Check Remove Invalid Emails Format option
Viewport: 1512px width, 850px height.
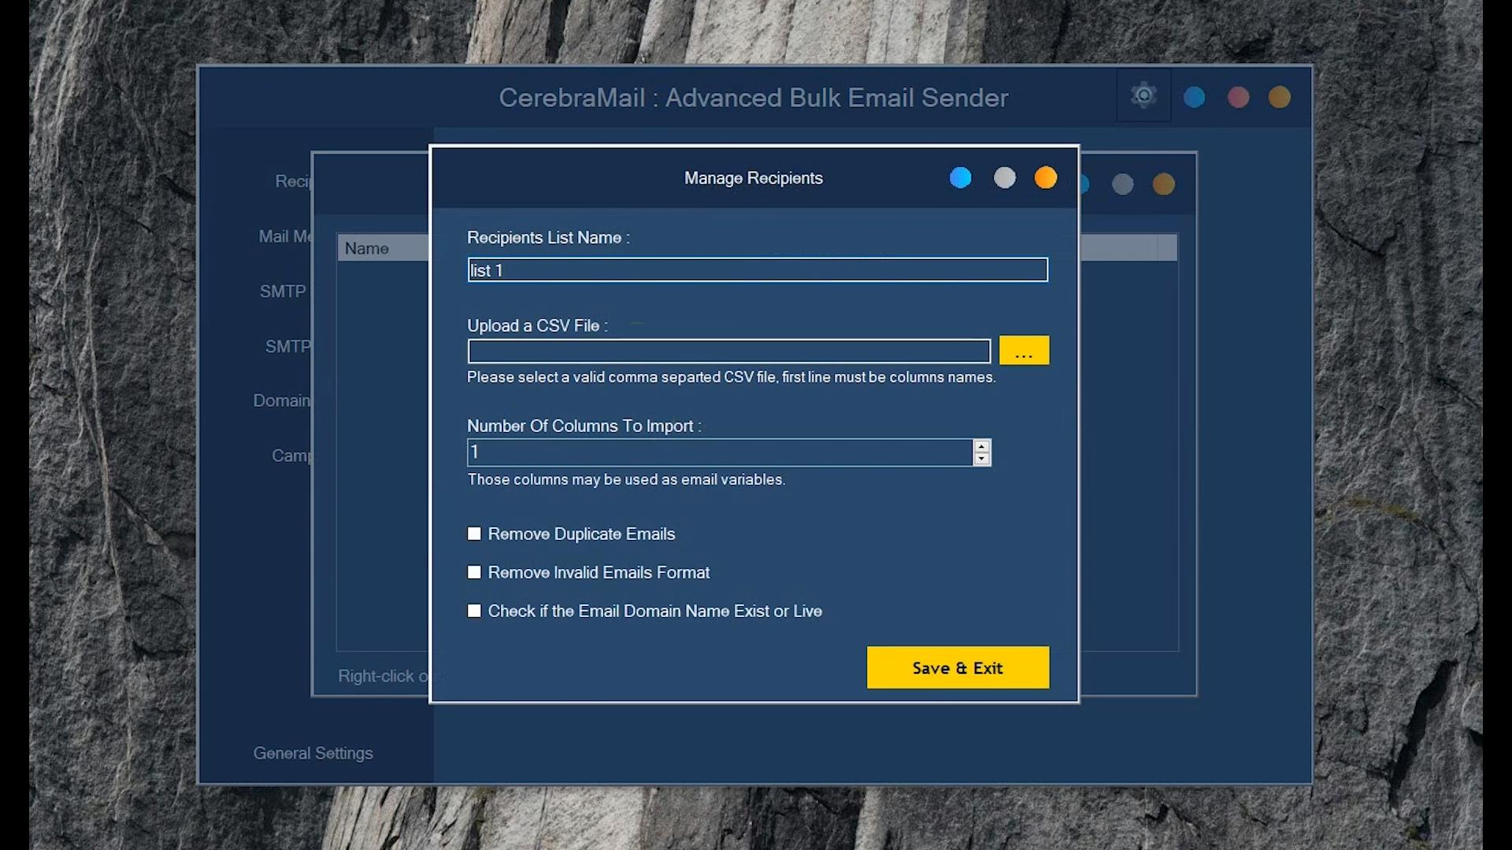tap(474, 572)
